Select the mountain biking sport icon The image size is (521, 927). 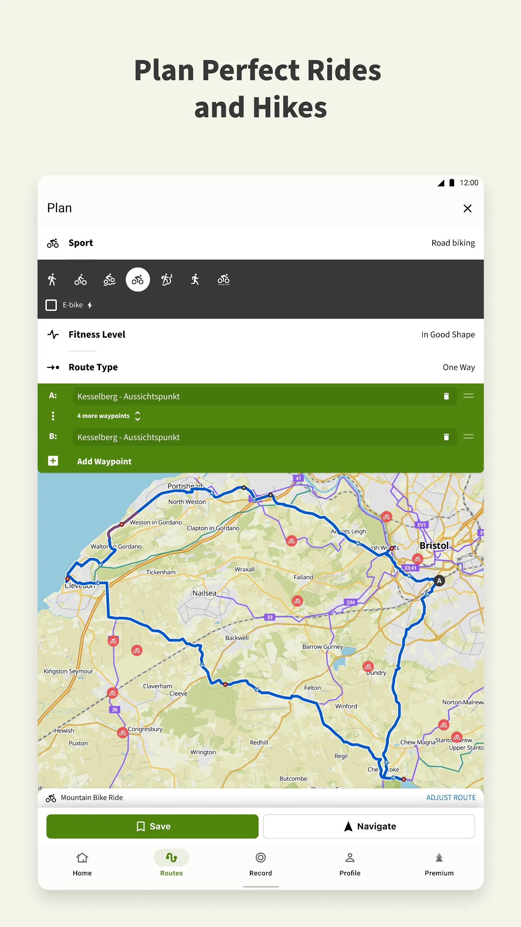tap(109, 280)
